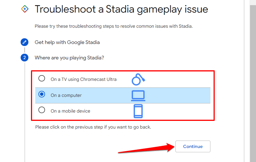Image resolution: width=256 pixels, height=162 pixels.
Task: Choose the "On a mobile device" radio button
Action: click(x=42, y=110)
